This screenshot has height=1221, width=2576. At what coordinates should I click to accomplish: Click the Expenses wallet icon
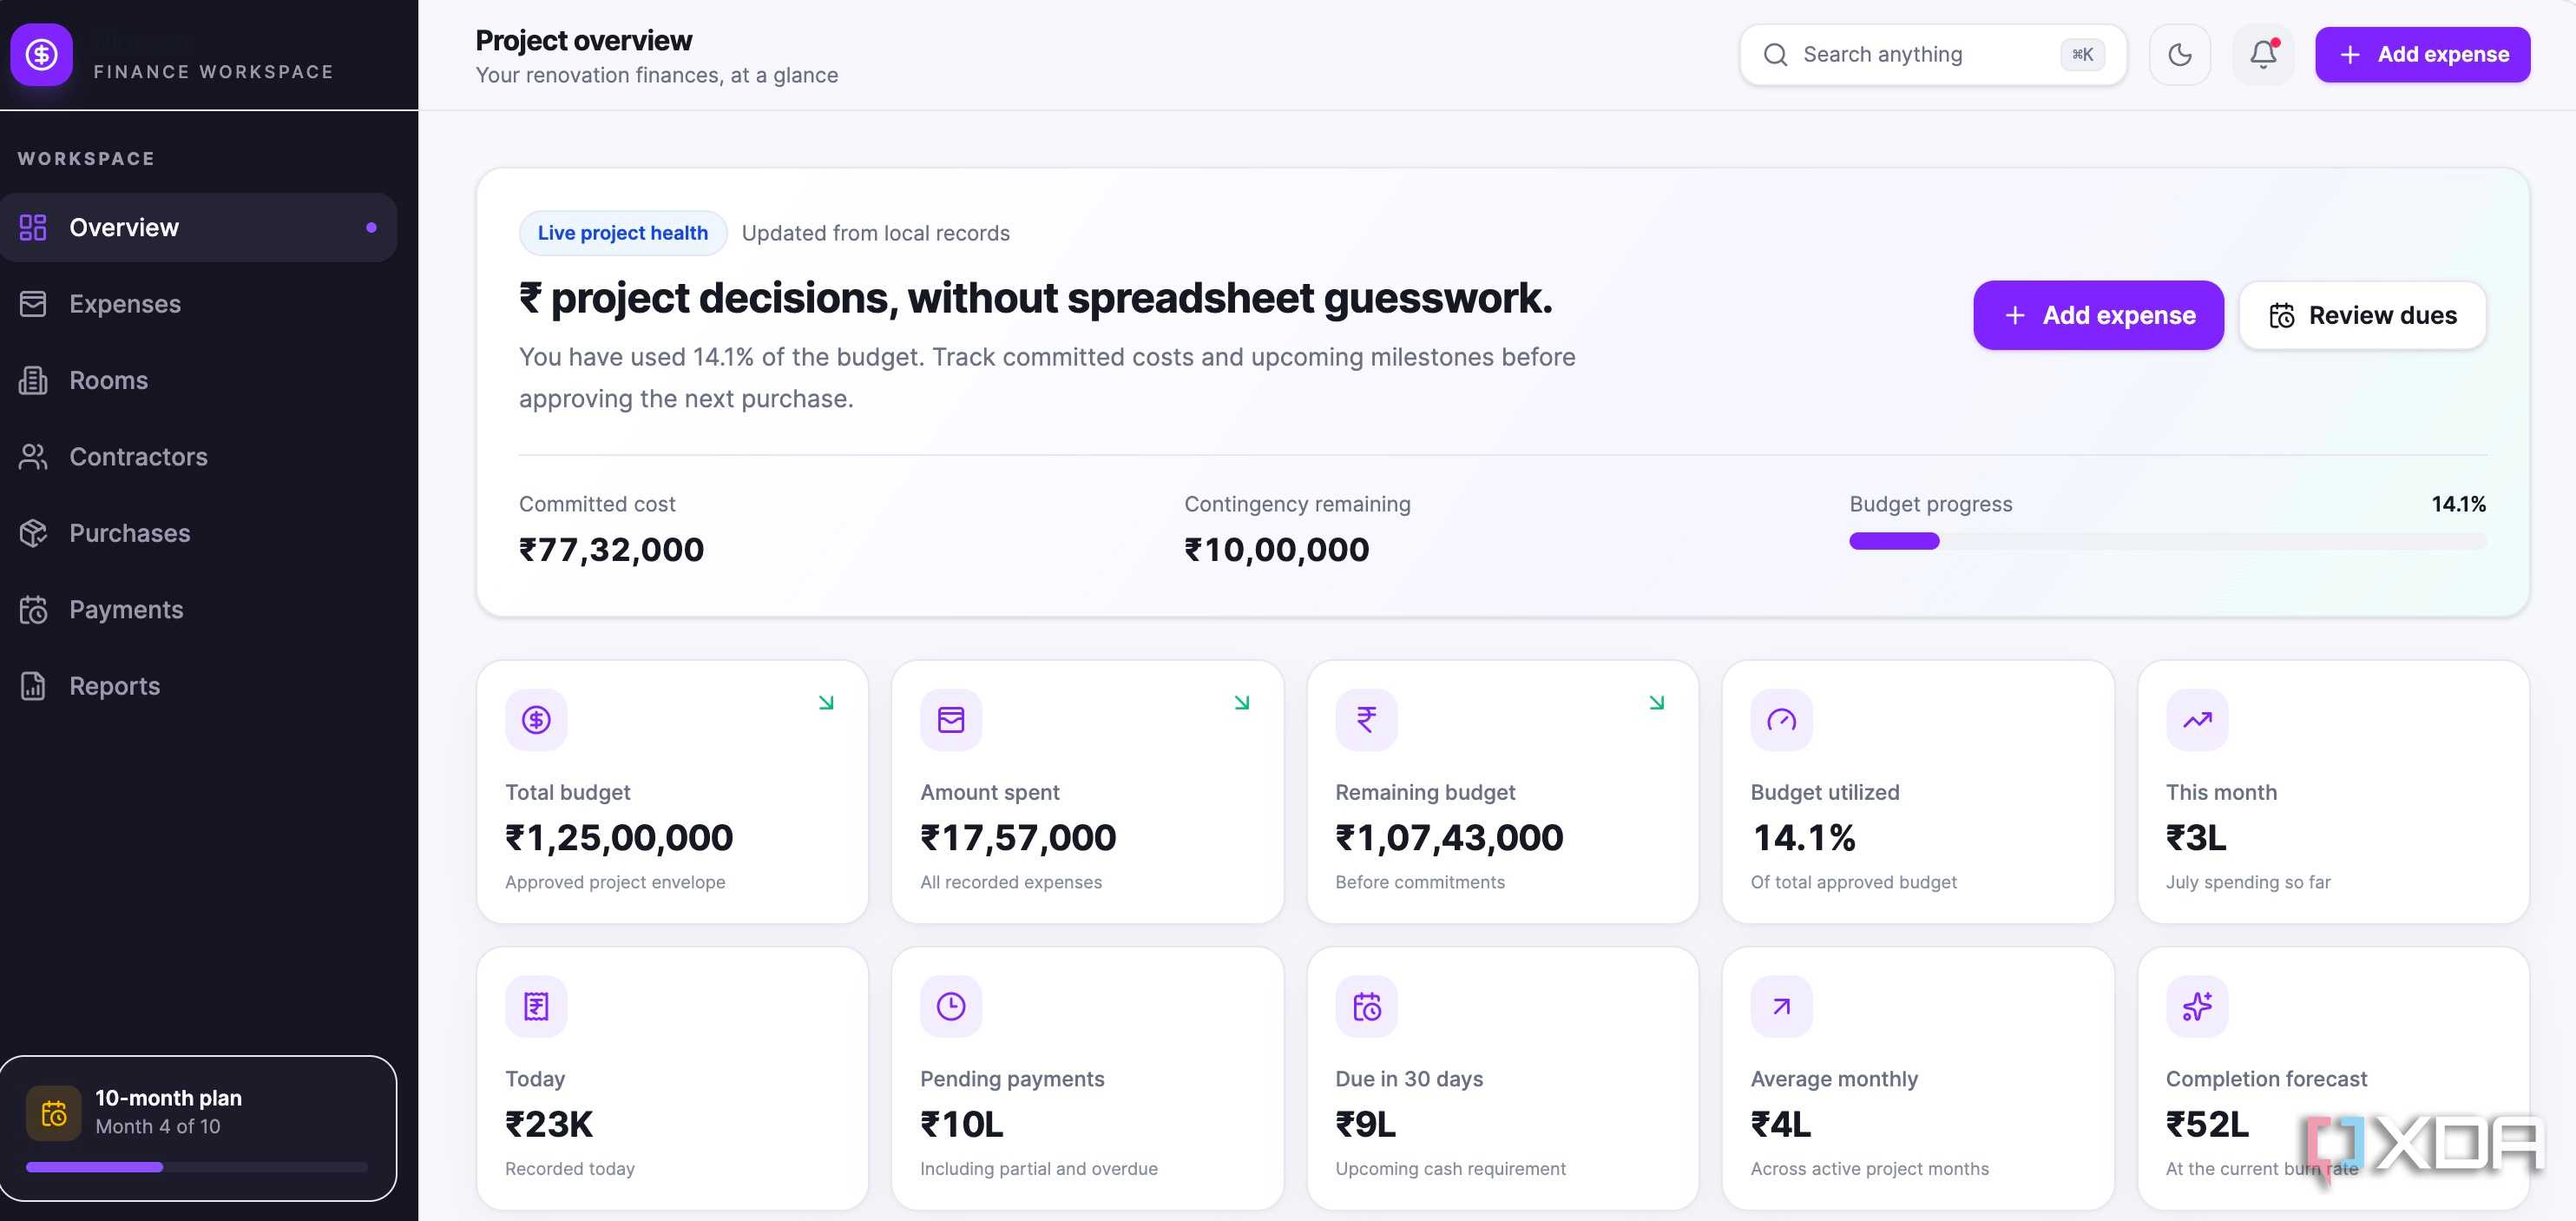(x=33, y=303)
